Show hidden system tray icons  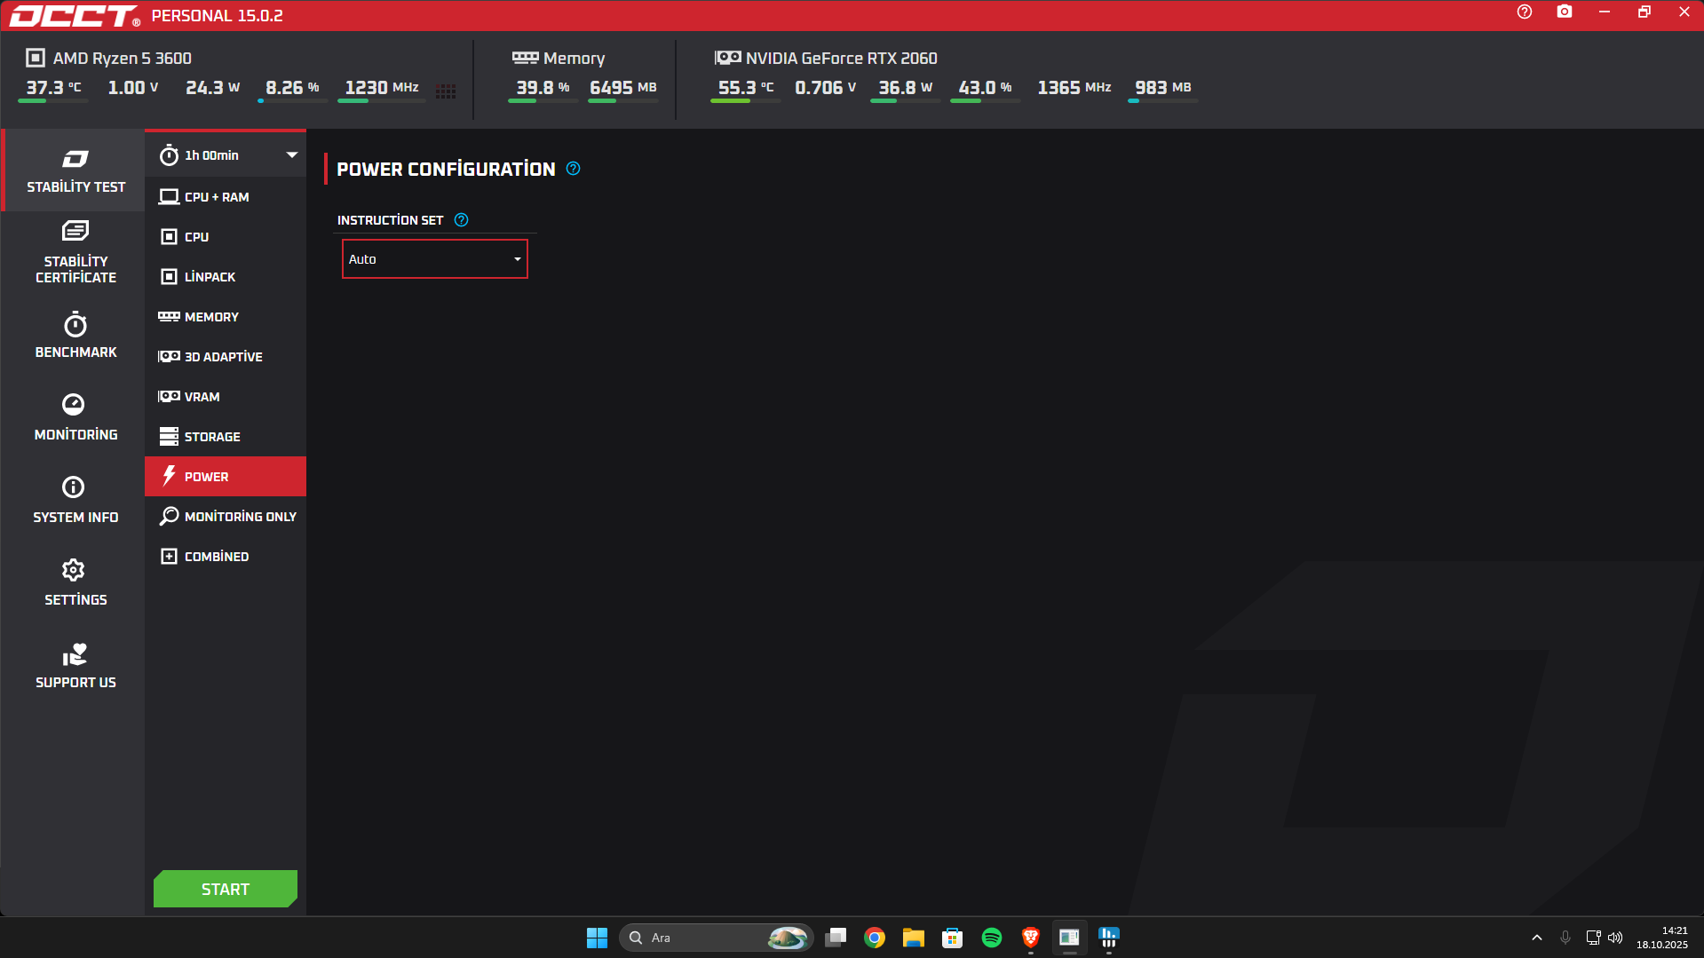1537,938
